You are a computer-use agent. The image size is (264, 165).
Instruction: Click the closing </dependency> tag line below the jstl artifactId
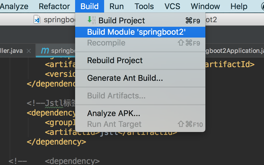[56, 142]
